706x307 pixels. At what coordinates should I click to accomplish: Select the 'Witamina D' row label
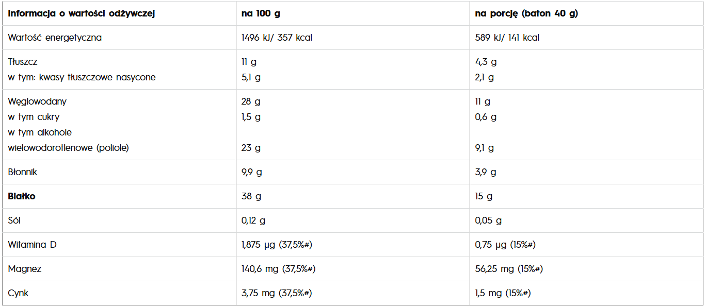[x=32, y=245]
